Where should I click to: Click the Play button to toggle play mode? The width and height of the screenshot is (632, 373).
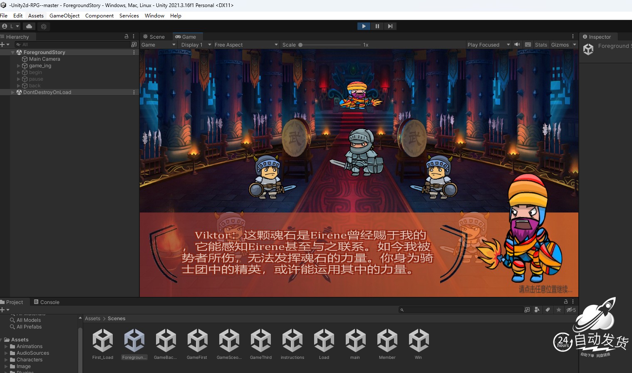coord(364,26)
